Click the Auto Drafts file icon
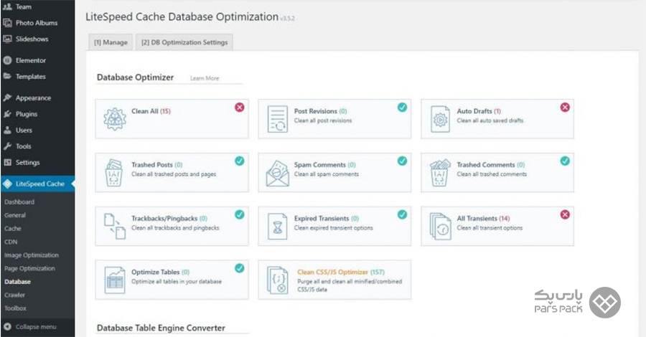 click(x=440, y=119)
